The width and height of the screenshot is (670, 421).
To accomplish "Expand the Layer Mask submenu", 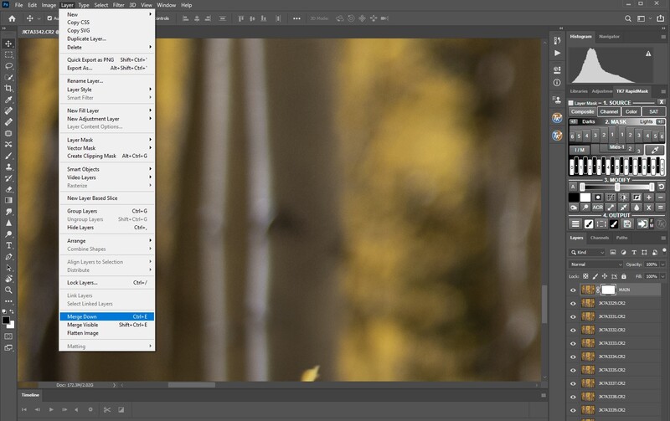I will [107, 140].
